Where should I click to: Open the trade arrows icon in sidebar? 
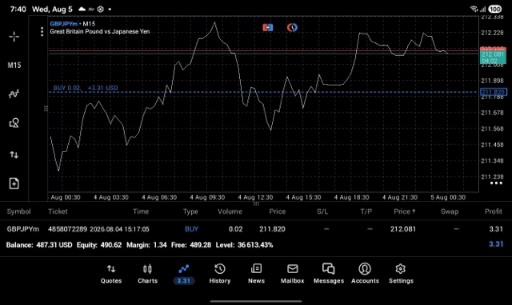coord(14,155)
